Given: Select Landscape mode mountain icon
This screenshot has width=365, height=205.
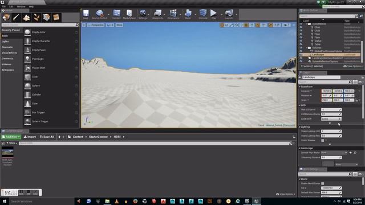Looking at the screenshot, I should pyautogui.click(x=26, y=18).
